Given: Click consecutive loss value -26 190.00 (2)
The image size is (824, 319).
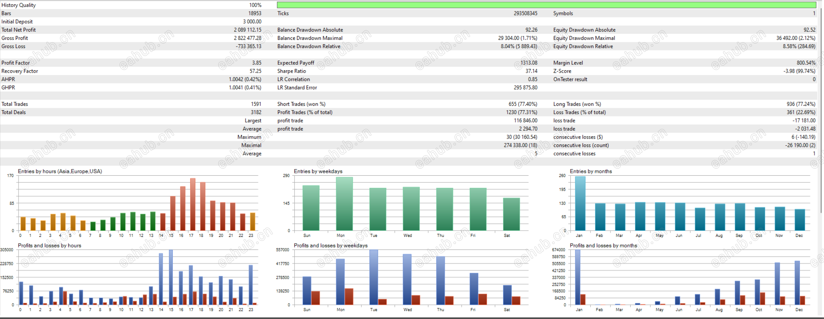Looking at the screenshot, I should click(x=800, y=146).
